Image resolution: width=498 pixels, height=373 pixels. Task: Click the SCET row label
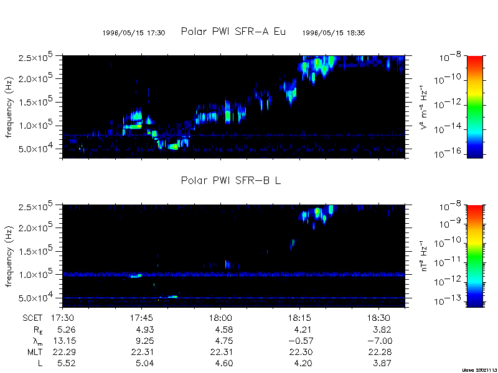pyautogui.click(x=33, y=317)
